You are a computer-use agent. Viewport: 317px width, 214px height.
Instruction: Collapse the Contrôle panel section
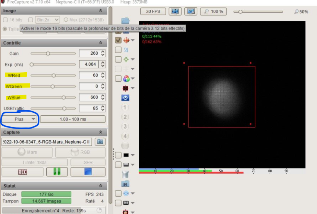(101, 43)
